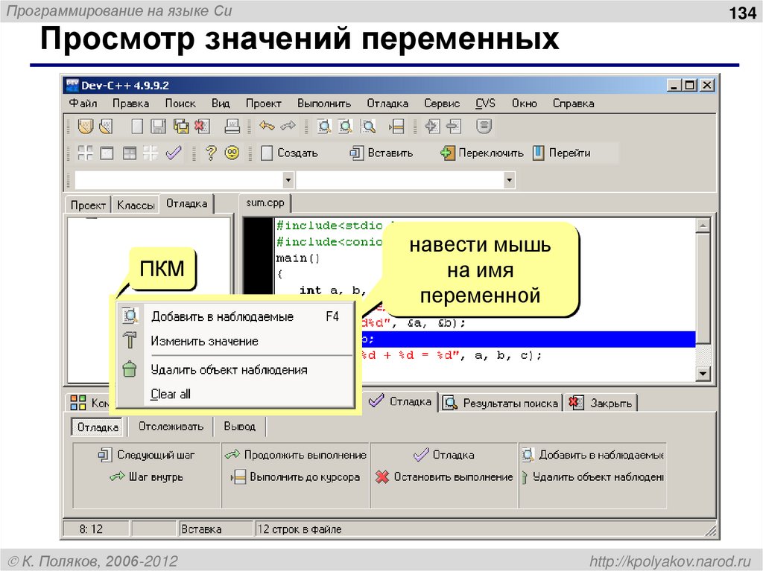Click the Save floppy disk icon
Image resolution: width=763 pixels, height=571 pixels.
tap(158, 127)
